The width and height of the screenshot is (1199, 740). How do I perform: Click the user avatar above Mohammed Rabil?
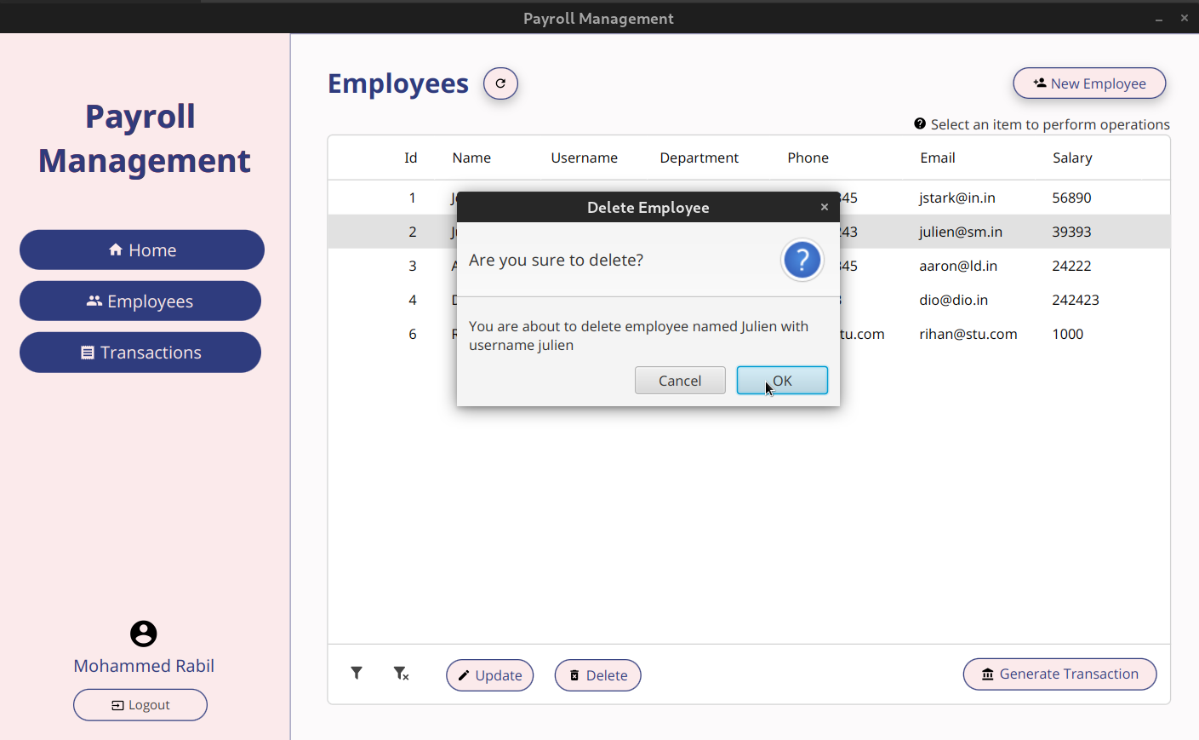[143, 634]
